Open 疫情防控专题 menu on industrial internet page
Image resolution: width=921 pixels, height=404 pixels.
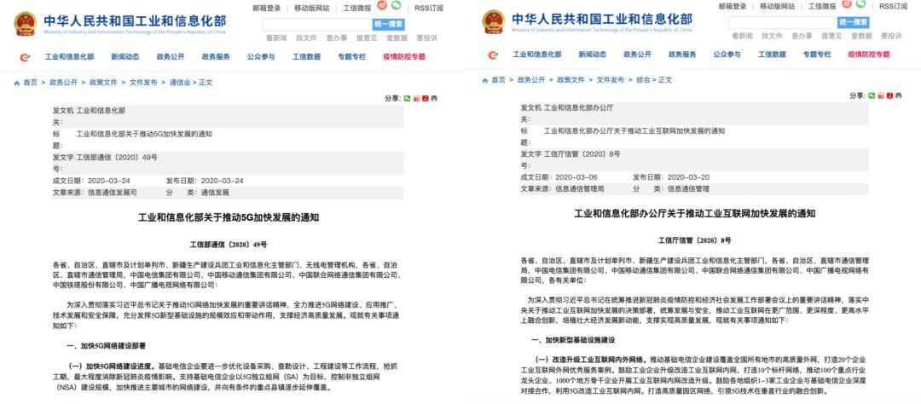click(x=869, y=55)
